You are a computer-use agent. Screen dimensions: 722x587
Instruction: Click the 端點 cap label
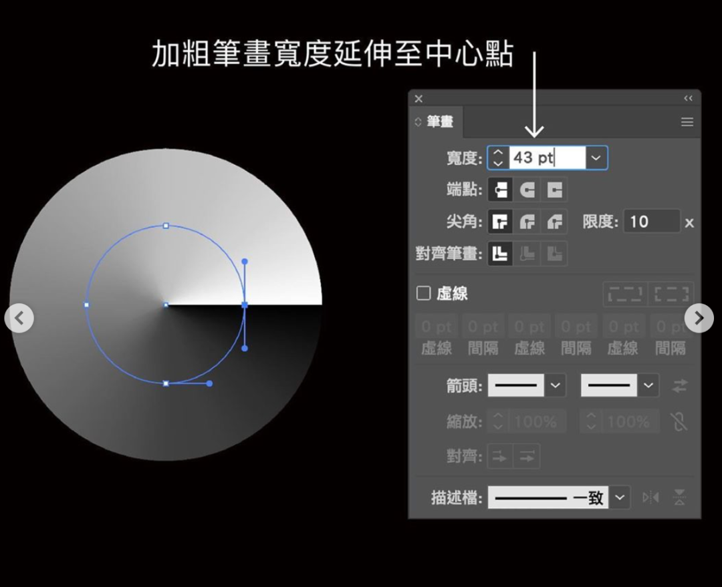click(x=464, y=190)
